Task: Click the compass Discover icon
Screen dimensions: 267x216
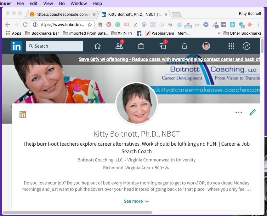Action: click(247, 46)
